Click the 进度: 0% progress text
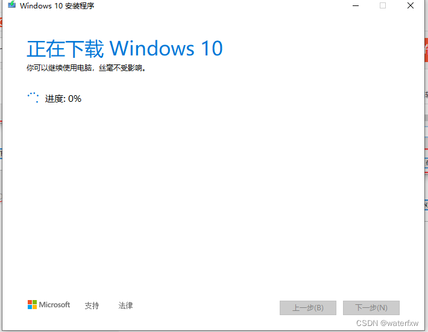The width and height of the screenshot is (428, 332). [x=63, y=98]
